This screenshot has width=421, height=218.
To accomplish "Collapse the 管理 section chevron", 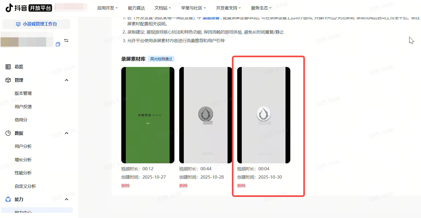I will 67,80.
